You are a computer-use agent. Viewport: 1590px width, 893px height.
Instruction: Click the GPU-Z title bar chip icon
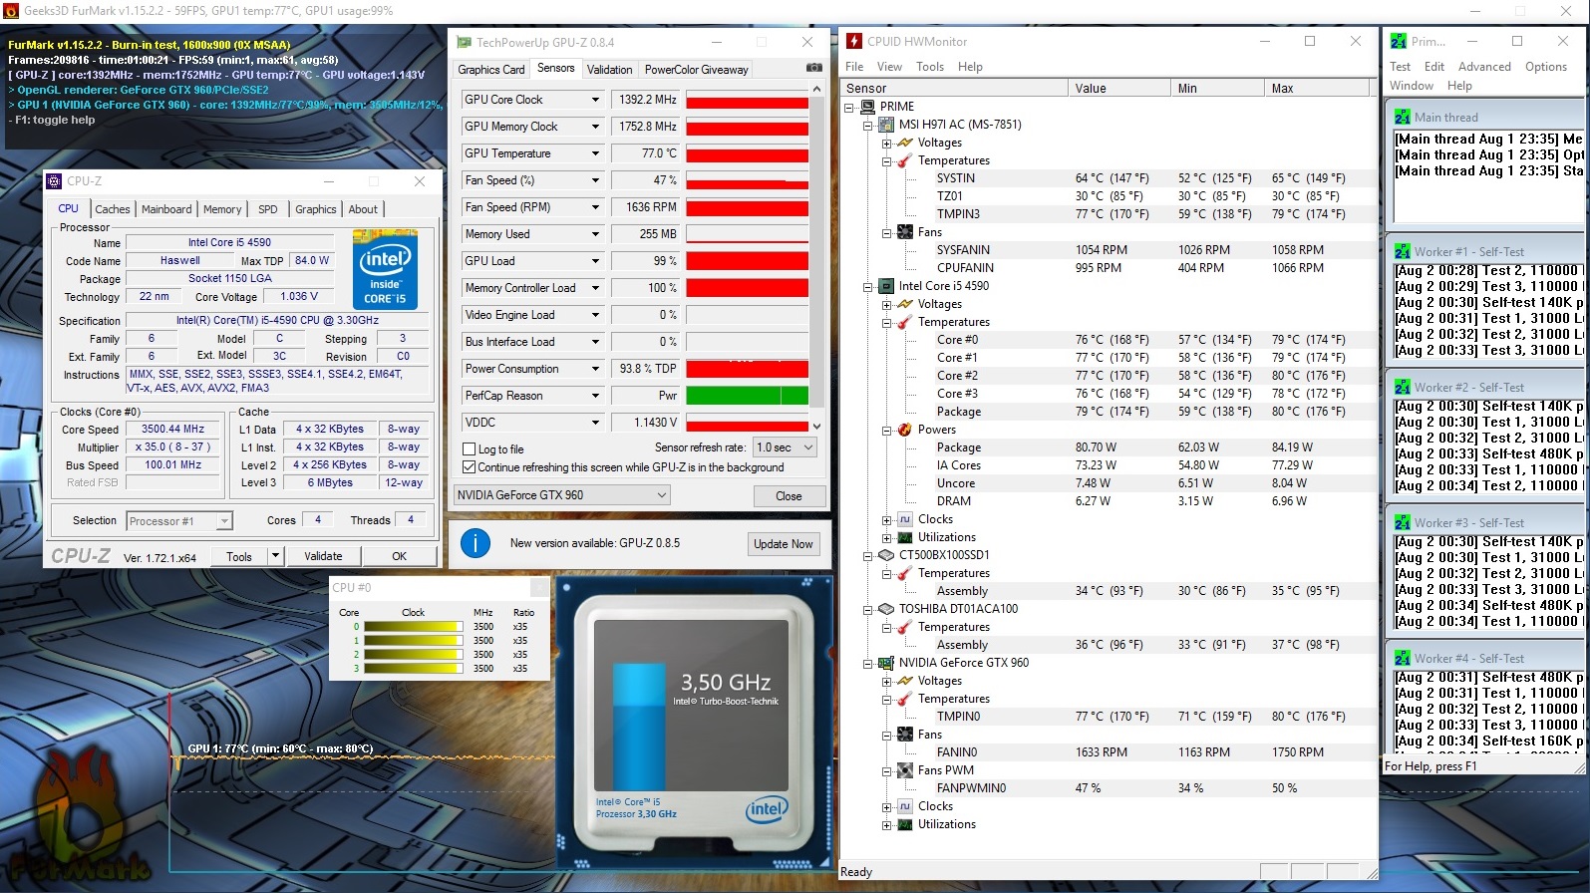[x=464, y=42]
